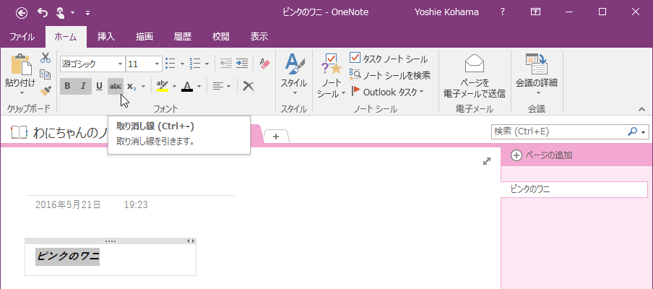Image resolution: width=653 pixels, height=289 pixels.
Task: Expand bullet list style dropdown
Action: click(x=182, y=64)
